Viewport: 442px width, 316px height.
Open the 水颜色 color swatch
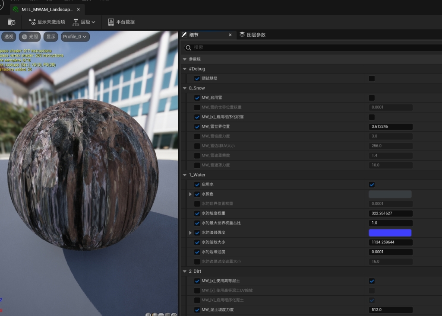[390, 194]
